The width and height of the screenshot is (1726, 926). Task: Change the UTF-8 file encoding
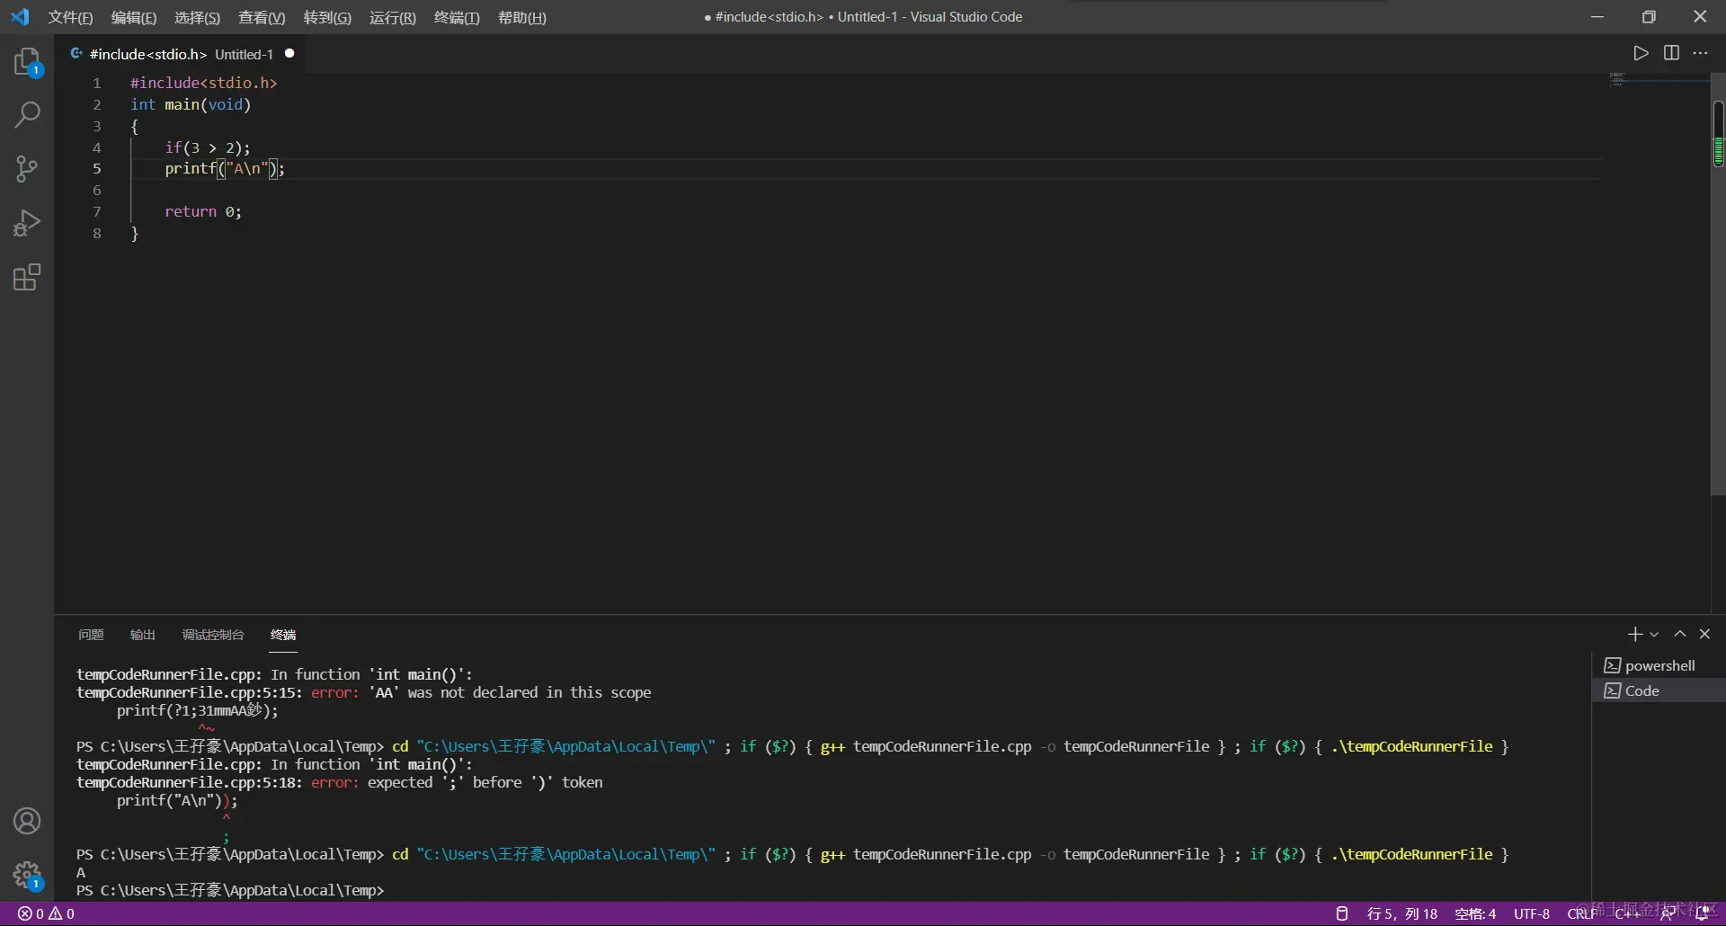[1531, 913]
